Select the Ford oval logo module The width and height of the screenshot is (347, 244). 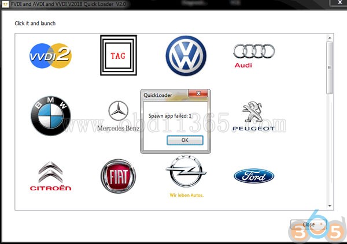(x=254, y=176)
